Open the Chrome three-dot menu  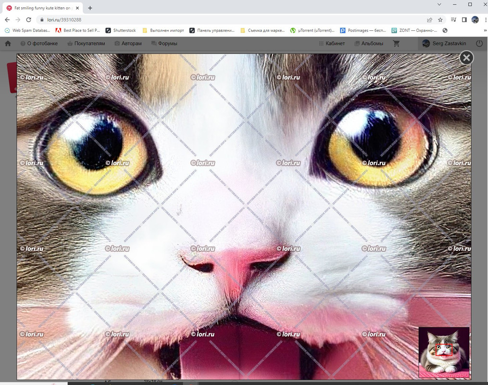pos(485,20)
